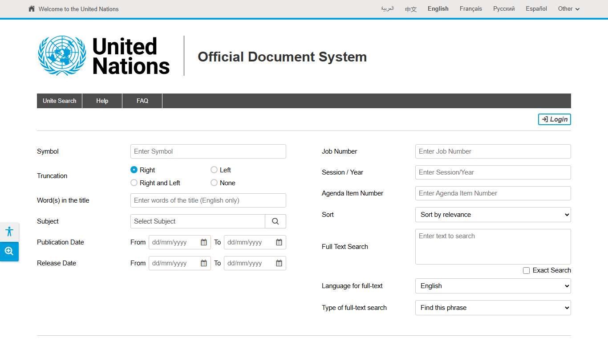Click the Login button
The image size is (608, 342).
click(554, 119)
